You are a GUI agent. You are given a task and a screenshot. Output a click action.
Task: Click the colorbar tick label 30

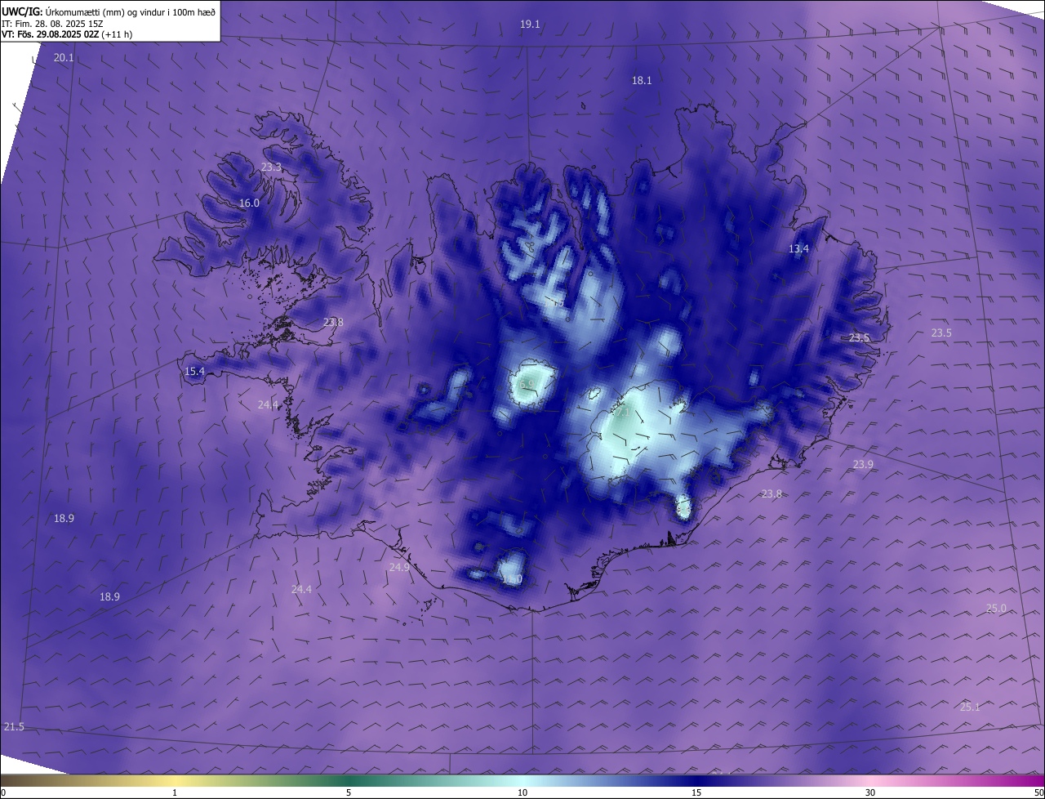click(870, 792)
